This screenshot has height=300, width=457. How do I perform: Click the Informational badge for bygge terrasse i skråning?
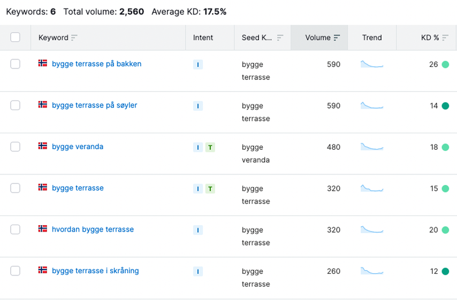click(198, 271)
